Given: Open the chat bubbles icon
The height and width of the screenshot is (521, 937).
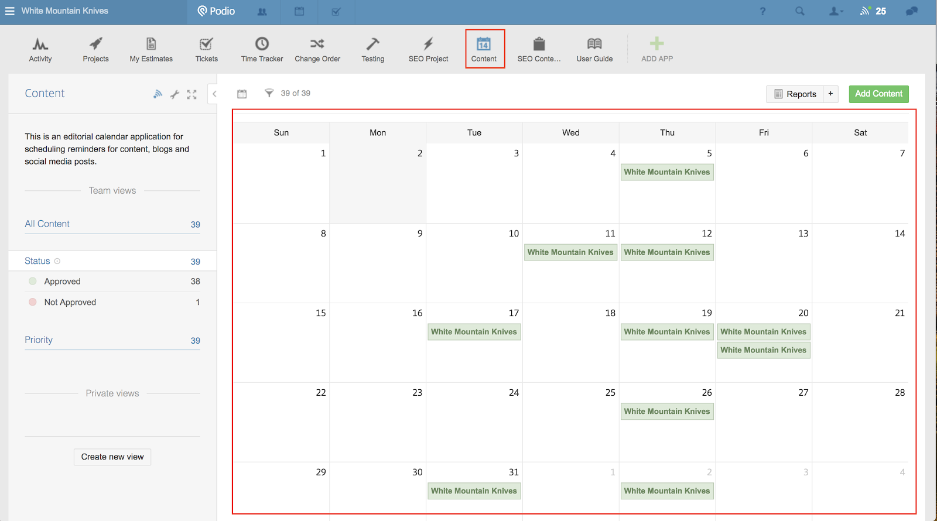Looking at the screenshot, I should [912, 11].
